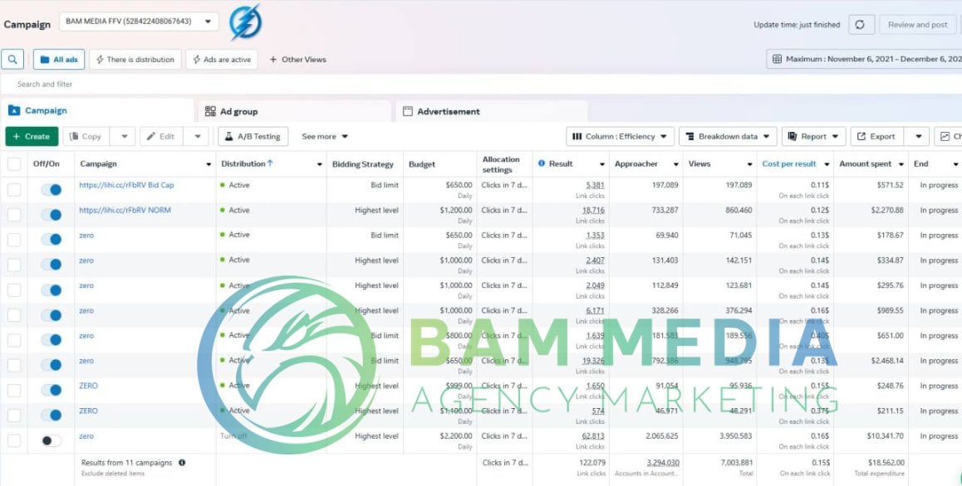This screenshot has width=962, height=486.
Task: Expand the Copy dropdown arrow
Action: coord(124,137)
